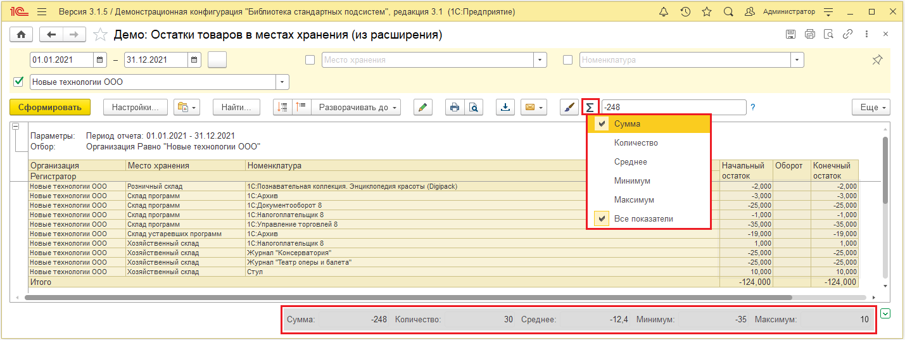Open report variants folder dropdown

coord(187,107)
